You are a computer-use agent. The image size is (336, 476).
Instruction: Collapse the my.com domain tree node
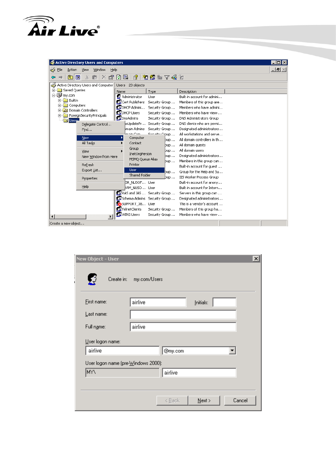click(x=54, y=95)
